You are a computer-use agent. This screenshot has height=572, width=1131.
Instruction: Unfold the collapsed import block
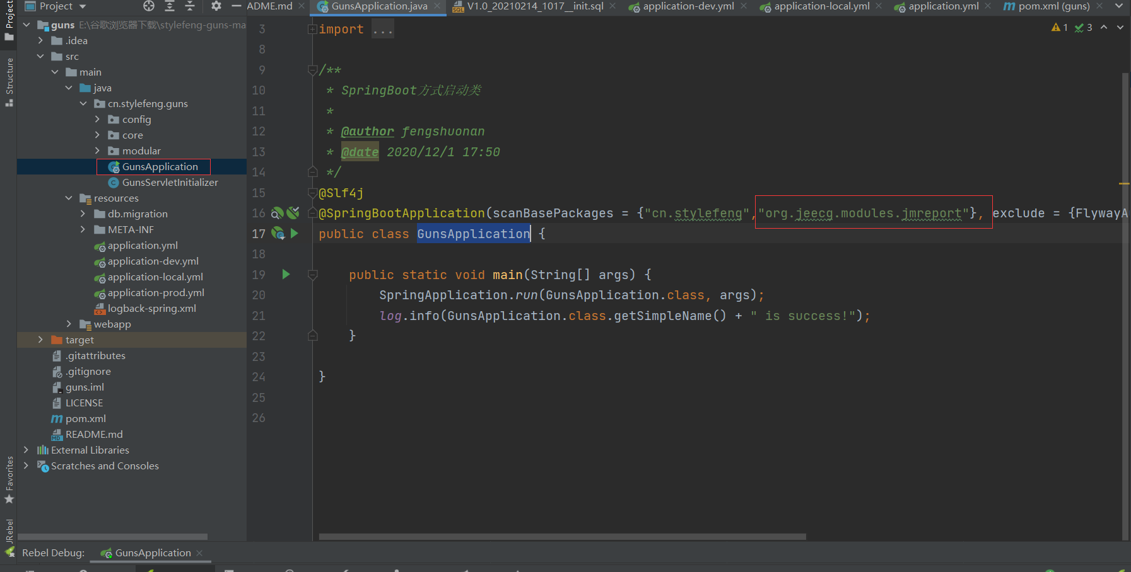coord(312,29)
